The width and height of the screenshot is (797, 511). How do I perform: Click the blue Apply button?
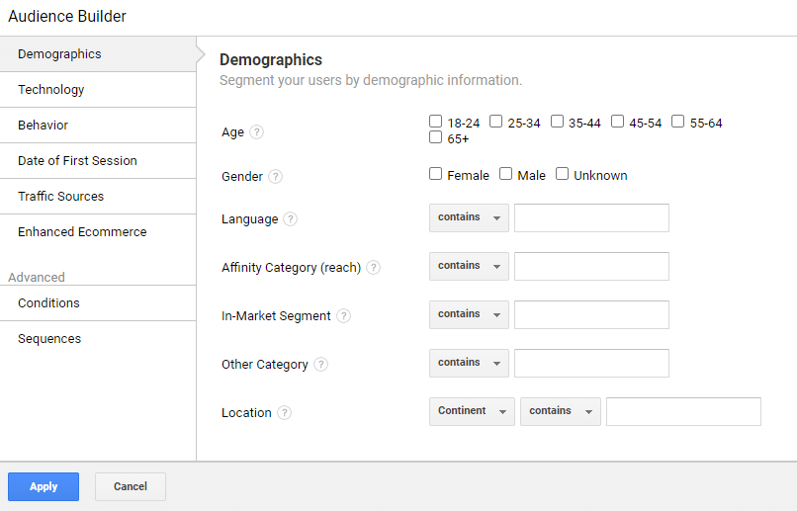coord(44,486)
